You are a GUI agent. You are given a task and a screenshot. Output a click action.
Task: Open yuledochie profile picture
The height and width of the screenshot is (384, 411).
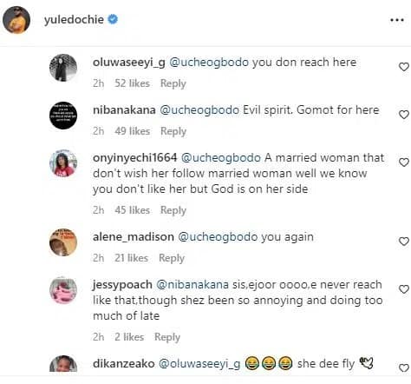(x=16, y=20)
